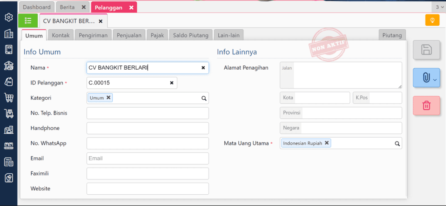This screenshot has width=446, height=206.
Task: Save the customer with floppy disk button
Action: click(x=426, y=50)
